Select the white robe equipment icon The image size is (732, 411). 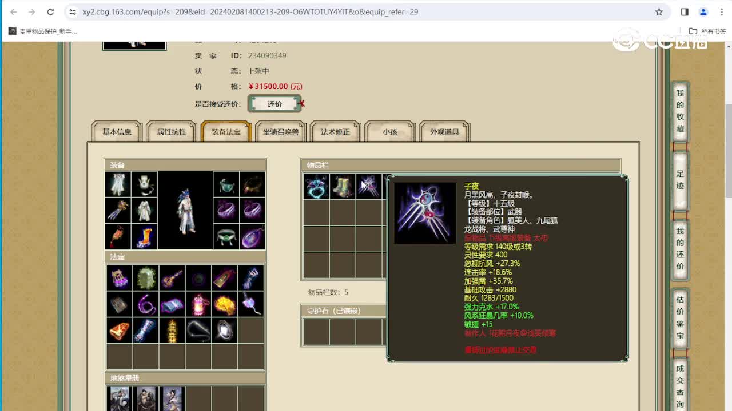point(144,211)
